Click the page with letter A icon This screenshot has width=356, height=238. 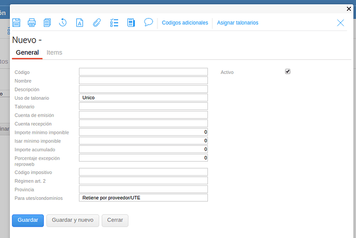click(x=79, y=23)
